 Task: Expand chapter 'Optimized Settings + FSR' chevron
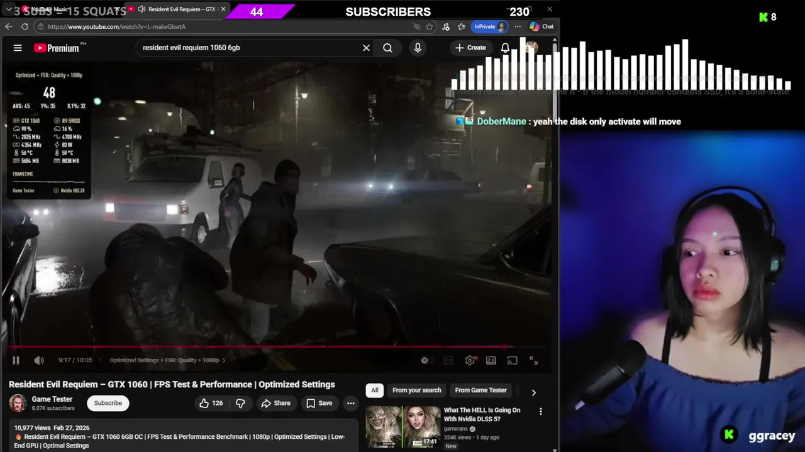point(223,360)
